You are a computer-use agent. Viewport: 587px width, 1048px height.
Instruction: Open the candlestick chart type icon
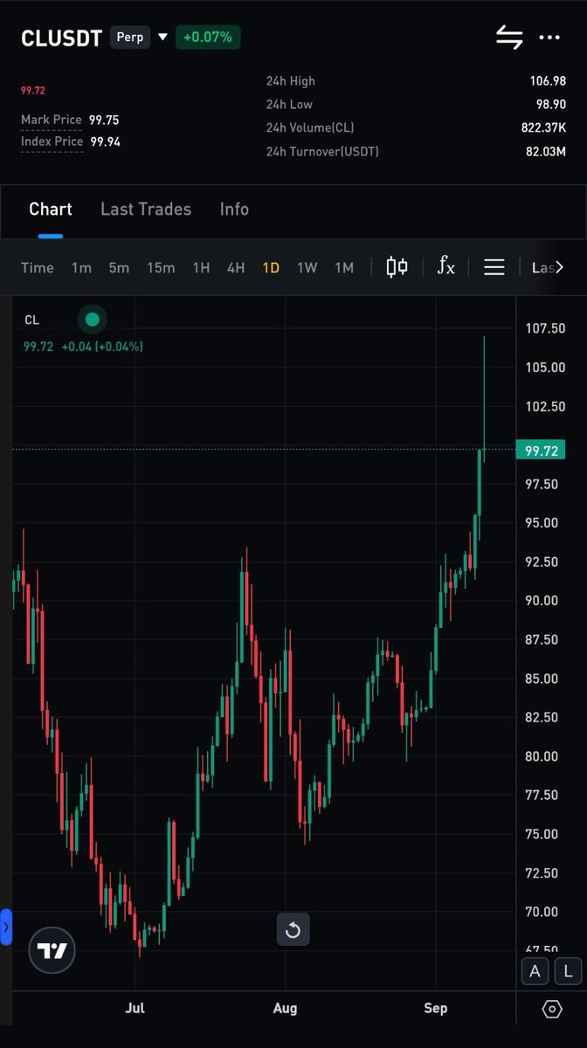click(x=397, y=267)
